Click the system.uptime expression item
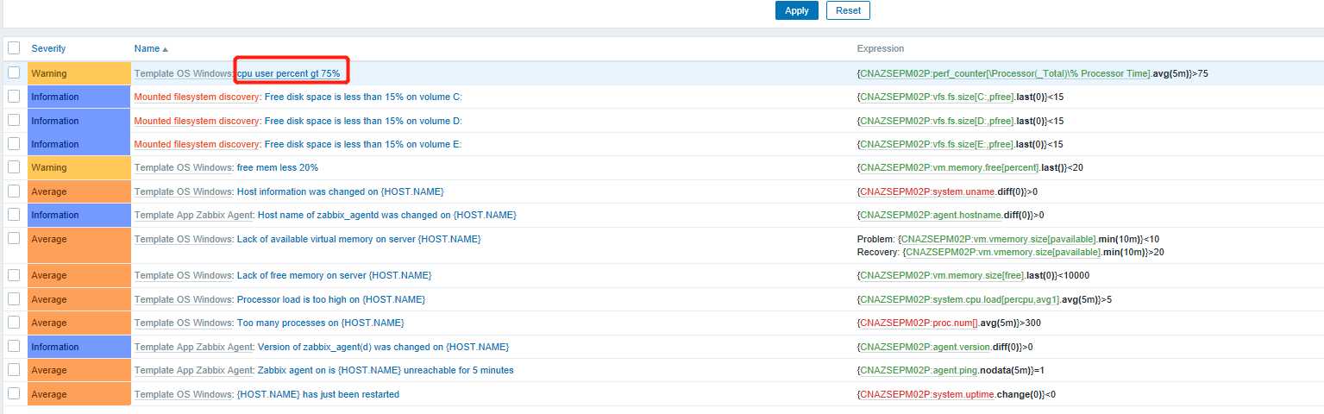This screenshot has width=1324, height=414. coord(927,394)
